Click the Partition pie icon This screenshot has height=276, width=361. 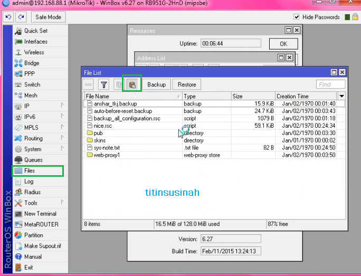(18, 235)
